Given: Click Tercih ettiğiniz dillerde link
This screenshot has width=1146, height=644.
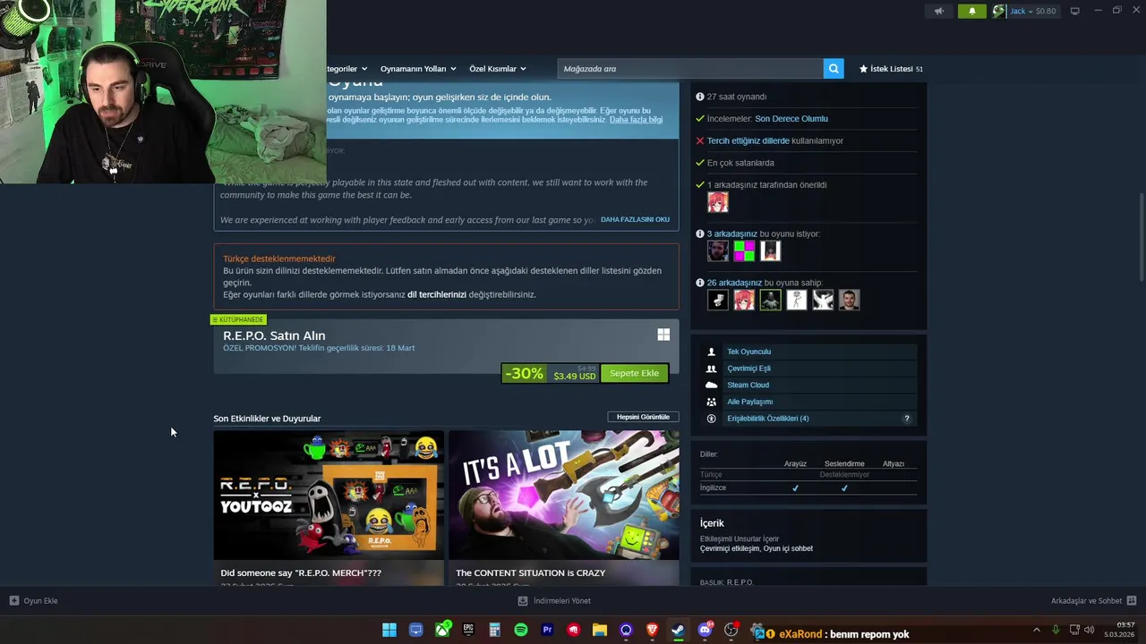Looking at the screenshot, I should tap(748, 140).
